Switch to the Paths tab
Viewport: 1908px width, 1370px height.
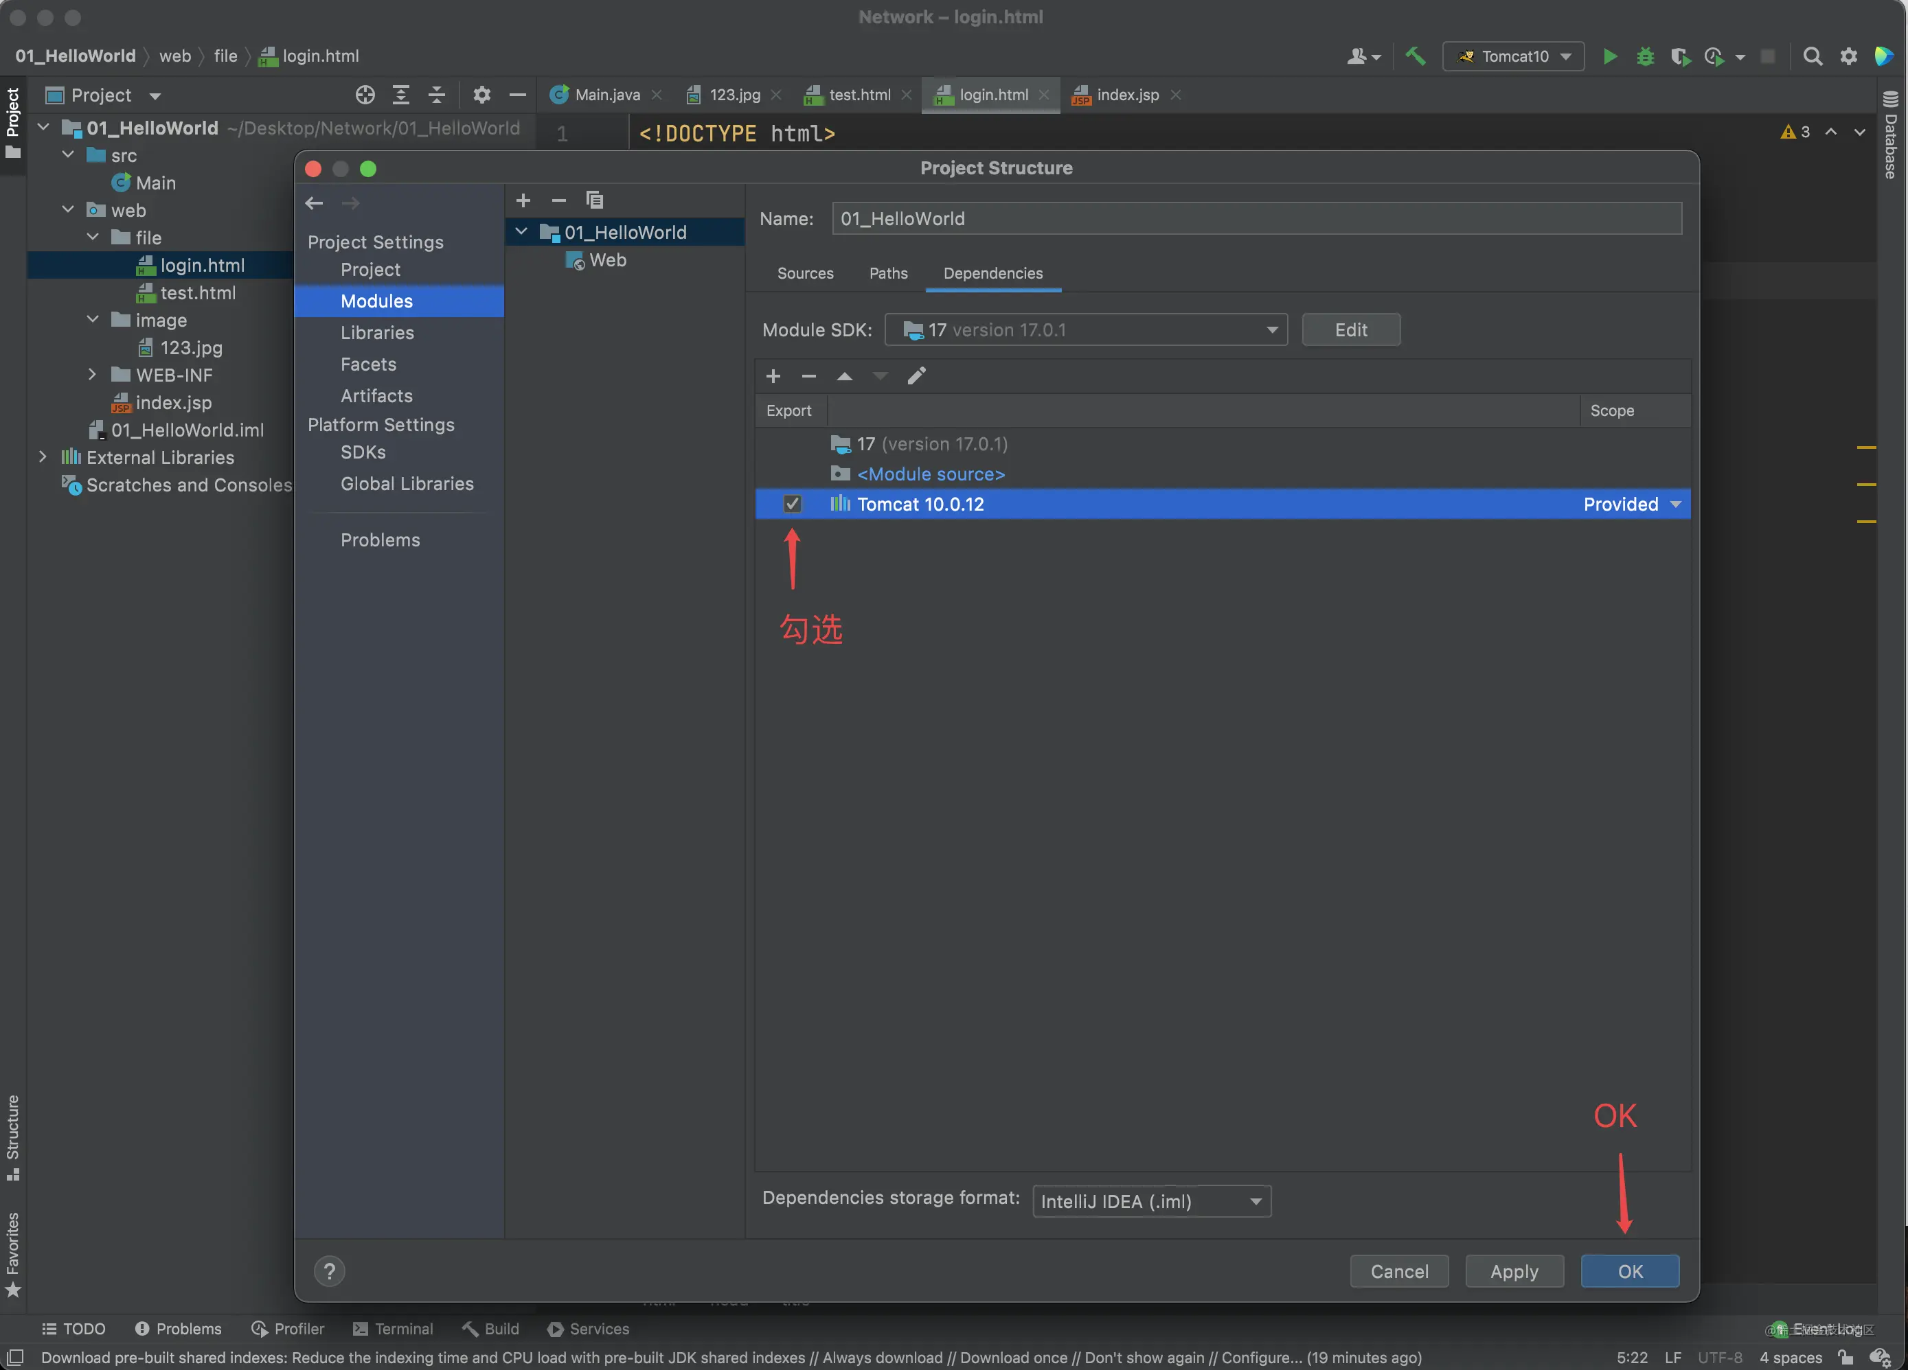coord(888,273)
